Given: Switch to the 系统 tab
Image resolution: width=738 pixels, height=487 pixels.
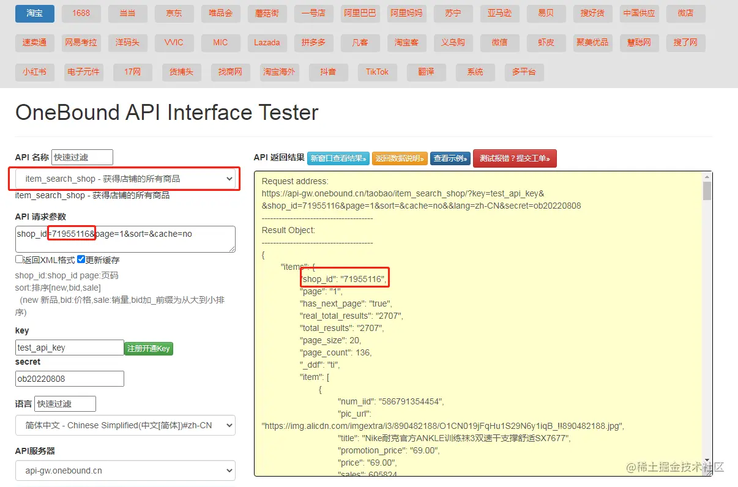Looking at the screenshot, I should click(475, 72).
